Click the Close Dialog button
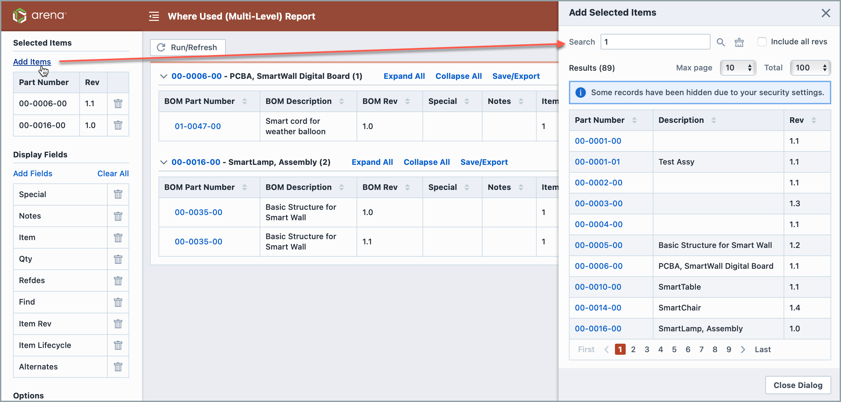Image resolution: width=841 pixels, height=402 pixels. 798,385
